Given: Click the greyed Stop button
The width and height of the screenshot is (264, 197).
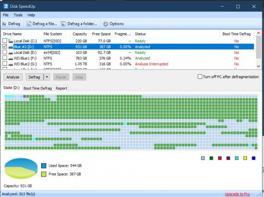Looking at the screenshot, I should pyautogui.click(x=79, y=77).
